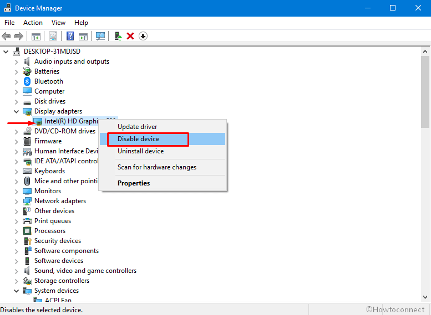Select the Software components item
The height and width of the screenshot is (315, 431).
[67, 251]
